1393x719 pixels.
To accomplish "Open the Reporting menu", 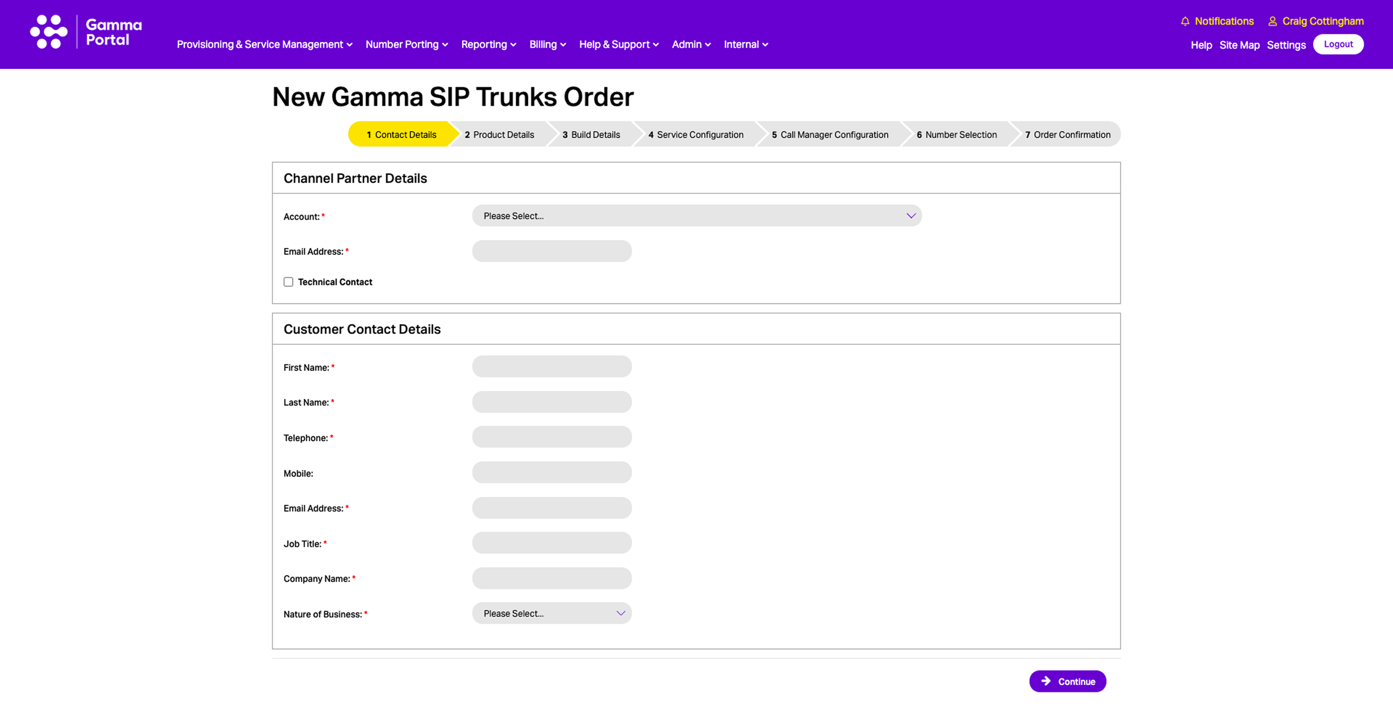I will (x=488, y=44).
